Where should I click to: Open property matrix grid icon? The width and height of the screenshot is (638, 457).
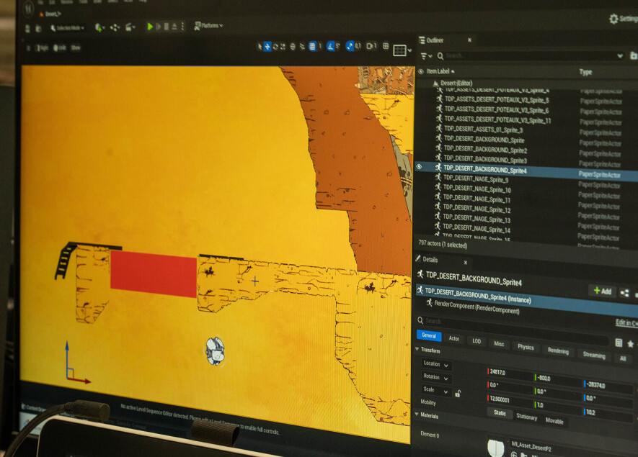(619, 343)
